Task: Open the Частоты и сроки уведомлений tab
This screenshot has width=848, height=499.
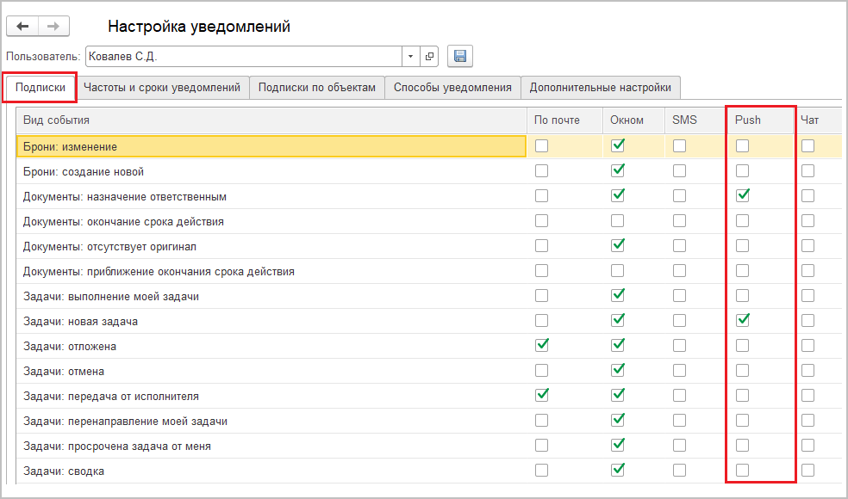Action: pyautogui.click(x=162, y=87)
